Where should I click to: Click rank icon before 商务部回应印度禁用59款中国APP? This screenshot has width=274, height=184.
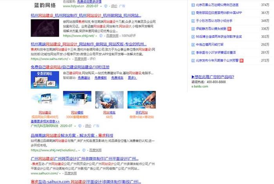click(193, 13)
